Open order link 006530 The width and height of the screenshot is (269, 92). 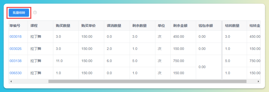tap(15, 73)
